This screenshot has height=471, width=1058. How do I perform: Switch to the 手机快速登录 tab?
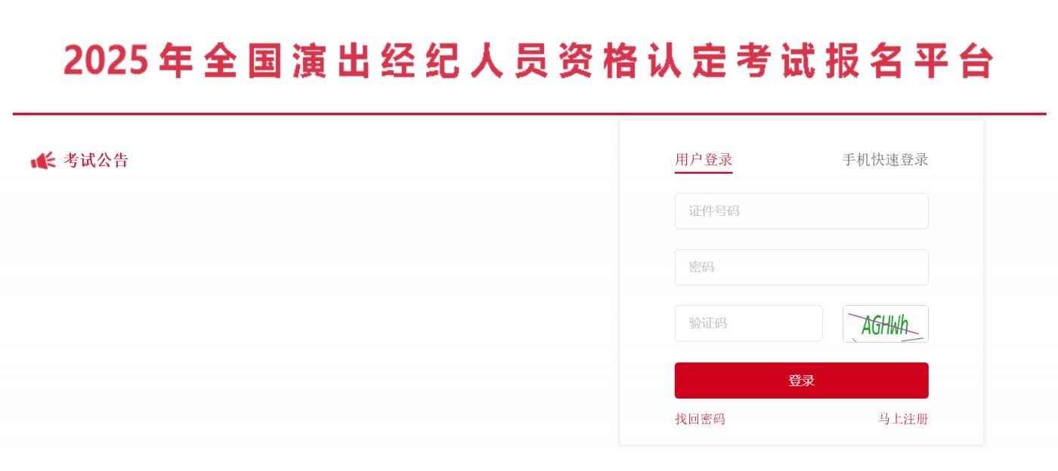(885, 160)
